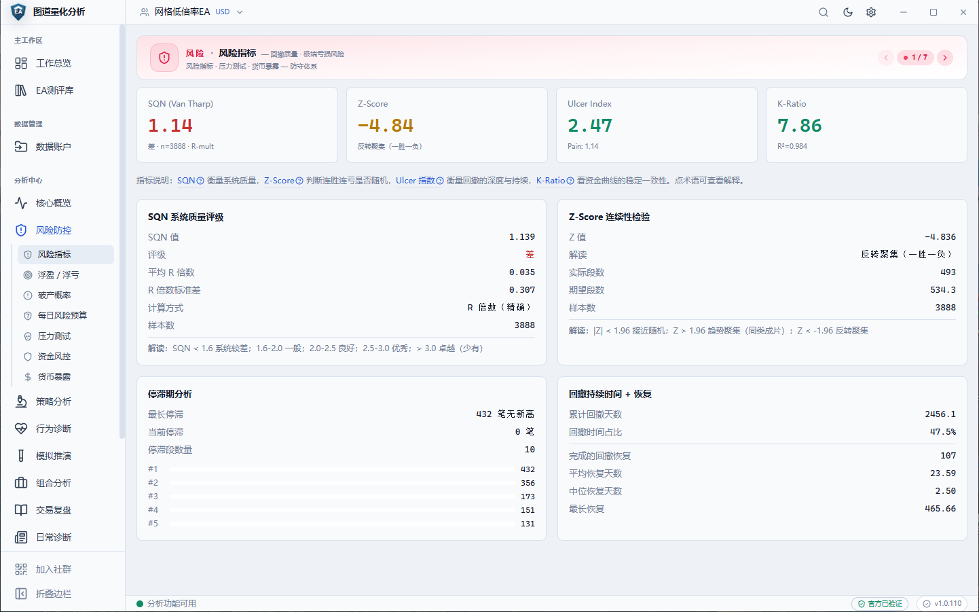The image size is (979, 612).
Task: Click the 日常诊断 newspaper icon
Action: click(21, 537)
